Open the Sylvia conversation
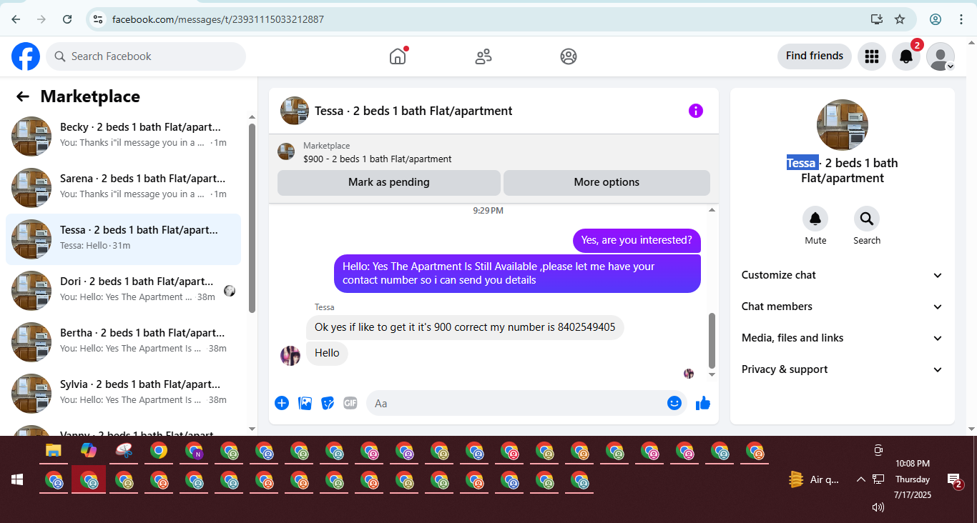Image resolution: width=977 pixels, height=523 pixels. coord(124,394)
